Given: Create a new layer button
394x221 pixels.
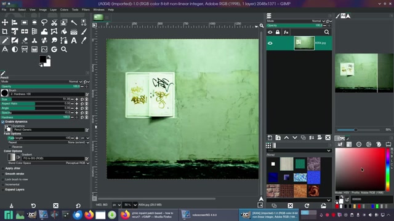Looking at the screenshot, I should [270, 138].
